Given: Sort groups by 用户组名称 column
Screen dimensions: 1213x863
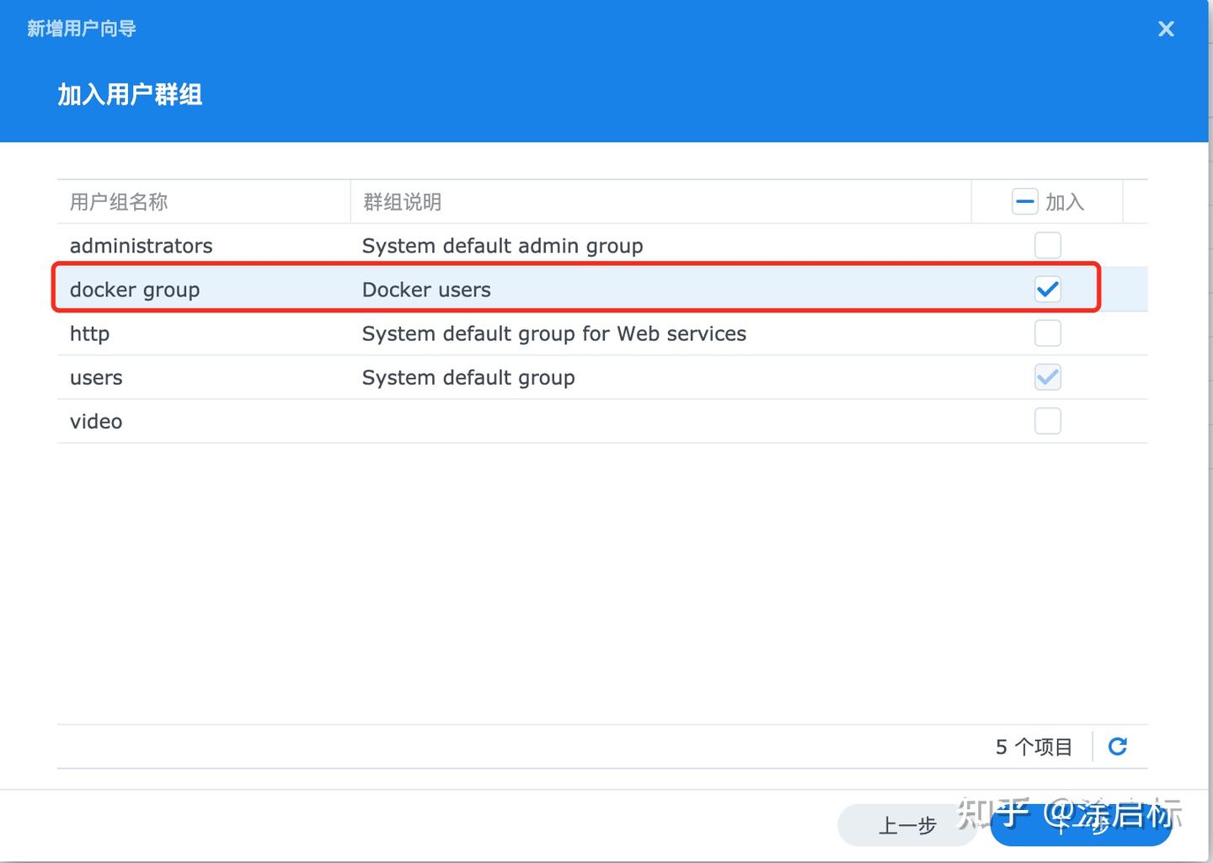Looking at the screenshot, I should pos(118,201).
